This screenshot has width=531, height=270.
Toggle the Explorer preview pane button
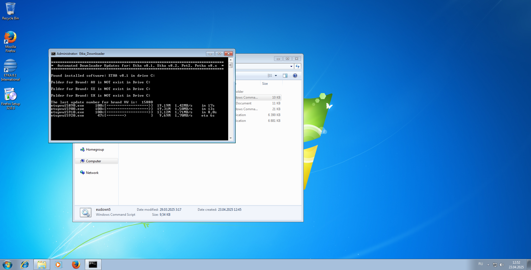point(285,76)
